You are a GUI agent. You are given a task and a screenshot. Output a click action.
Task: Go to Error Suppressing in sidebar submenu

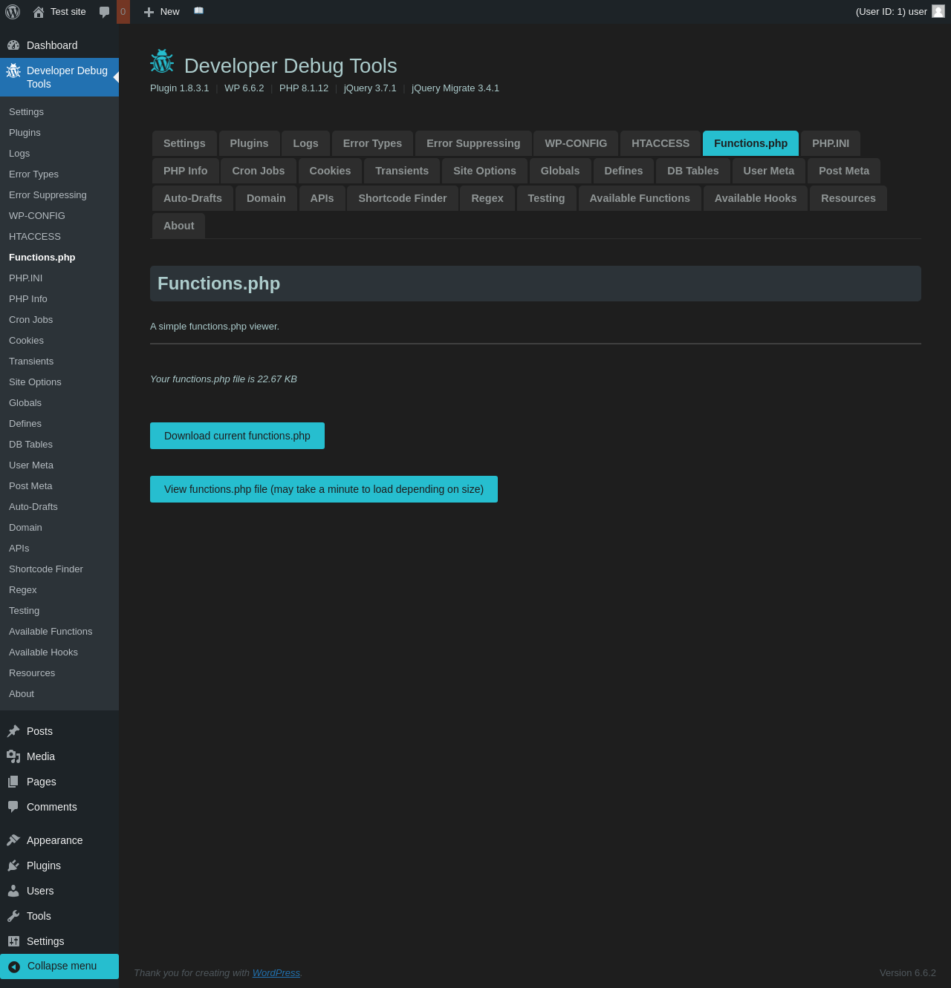click(48, 194)
